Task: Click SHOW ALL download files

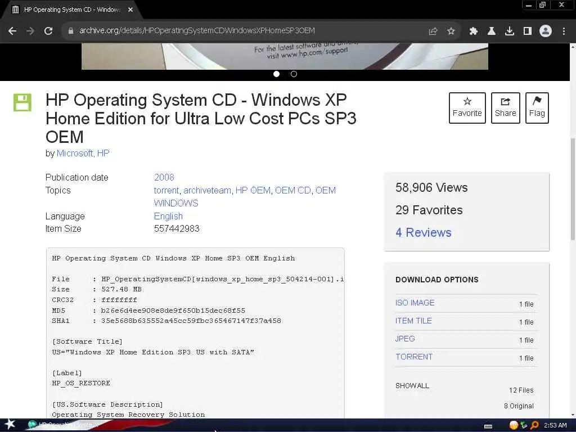Action: pyautogui.click(x=412, y=386)
